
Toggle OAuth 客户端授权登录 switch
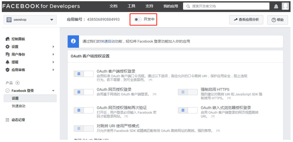click(x=84, y=74)
